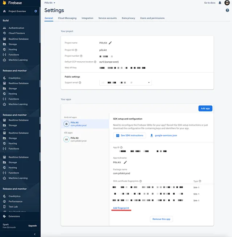The height and width of the screenshot is (237, 232).
Task: Click the help question mark icon beside Settings
Action: tap(227, 10)
